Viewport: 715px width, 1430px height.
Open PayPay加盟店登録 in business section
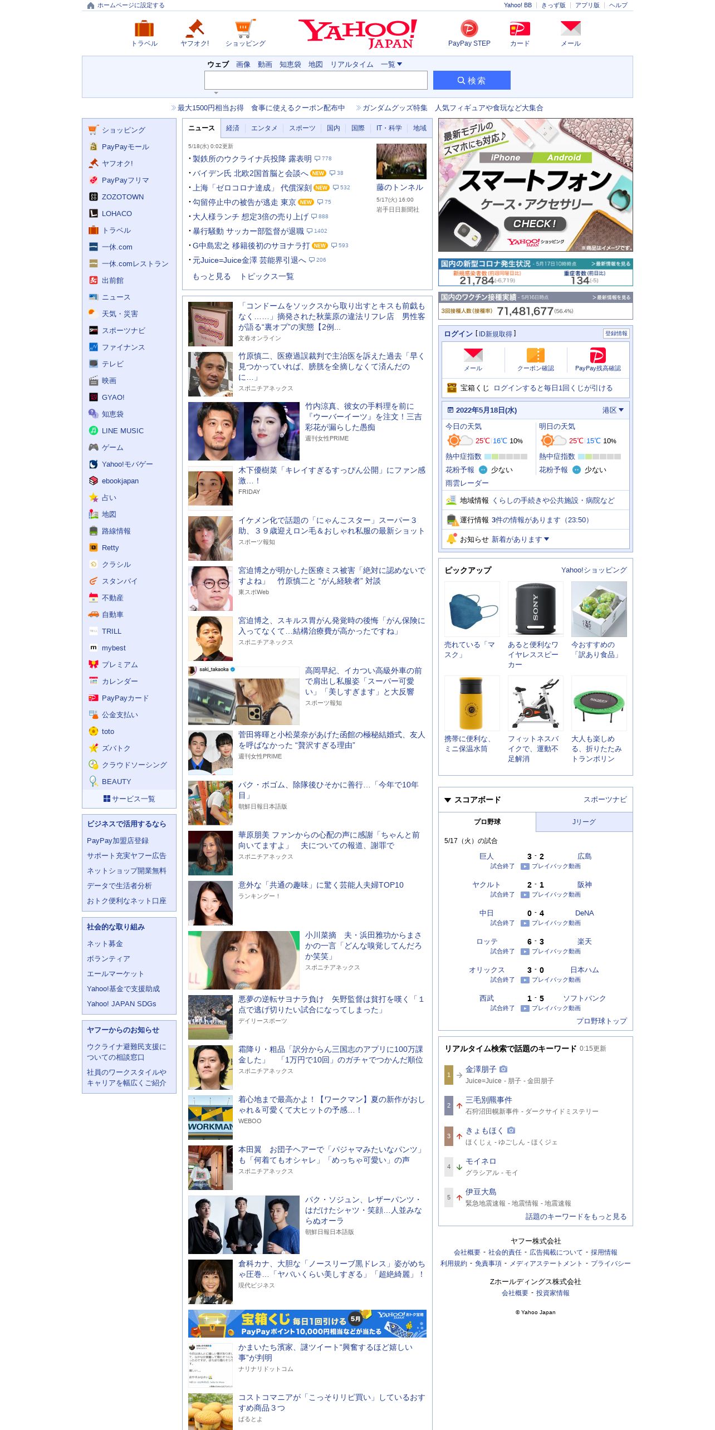tap(117, 841)
